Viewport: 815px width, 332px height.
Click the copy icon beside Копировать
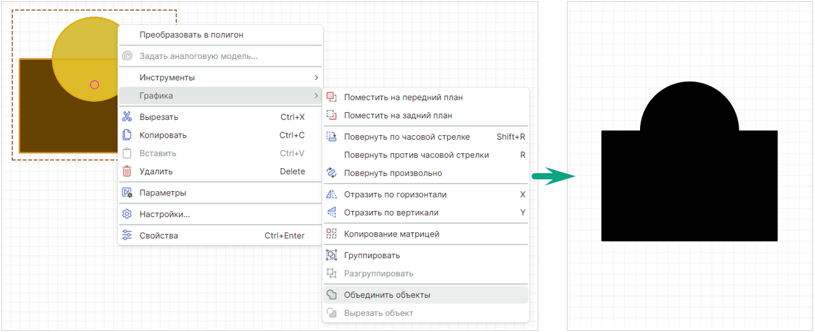tap(127, 135)
